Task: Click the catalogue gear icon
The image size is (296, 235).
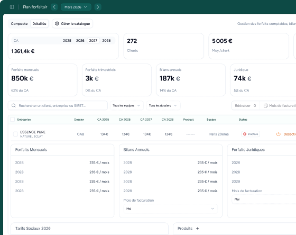Action: tap(57, 24)
